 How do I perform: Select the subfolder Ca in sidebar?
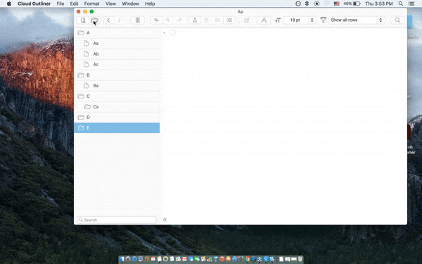pyautogui.click(x=117, y=107)
